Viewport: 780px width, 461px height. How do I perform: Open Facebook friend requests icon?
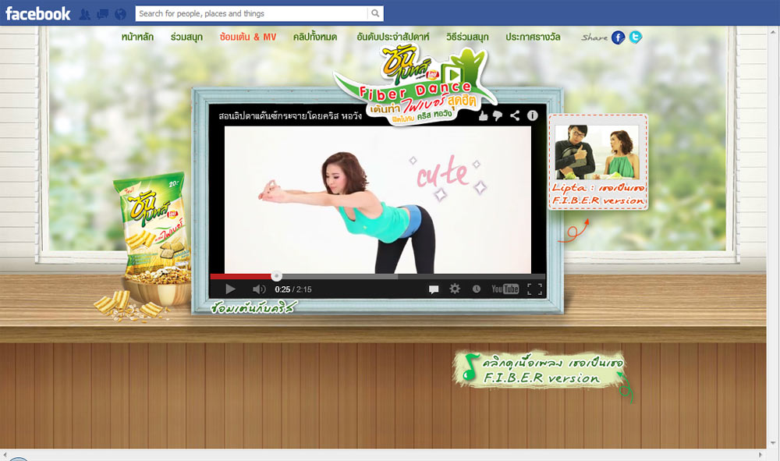[x=85, y=14]
